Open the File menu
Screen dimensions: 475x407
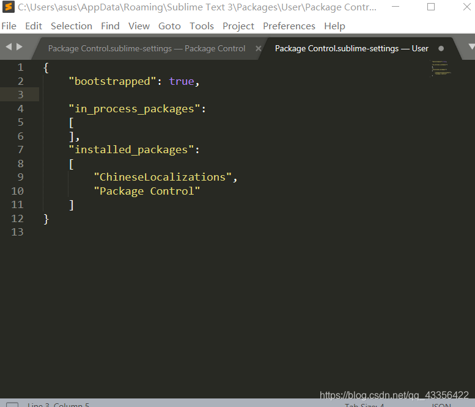(x=9, y=26)
